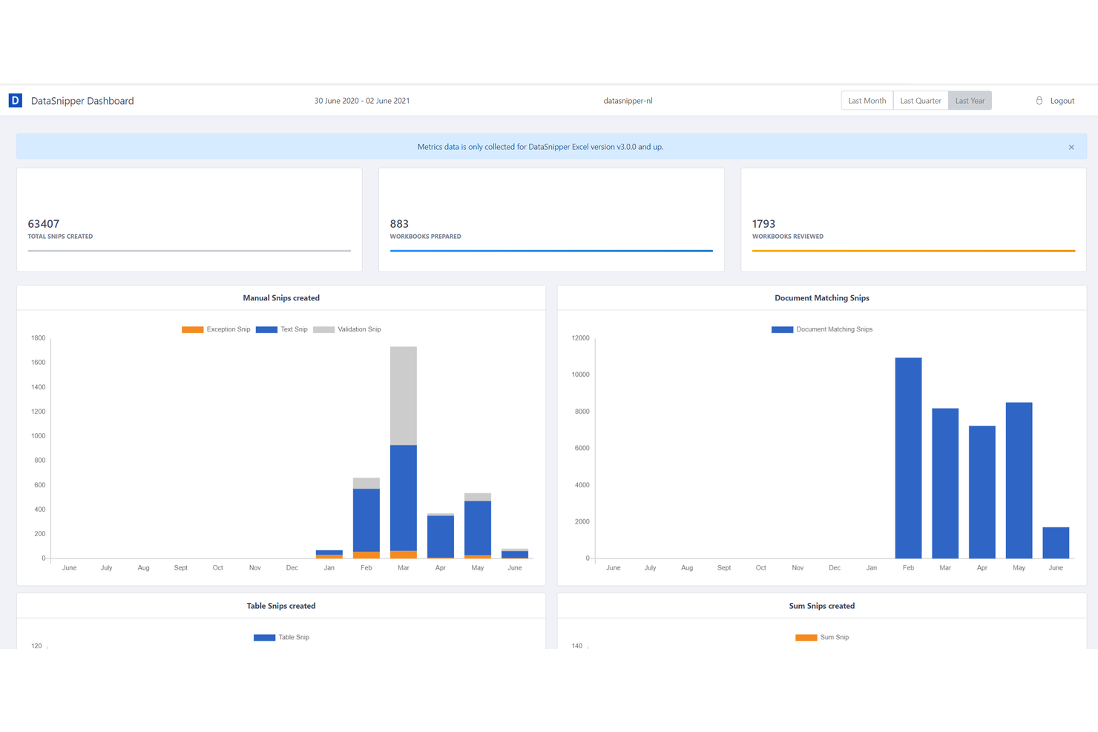Click the Apr bar in Manual Snips chart
The width and height of the screenshot is (1098, 732).
click(441, 535)
